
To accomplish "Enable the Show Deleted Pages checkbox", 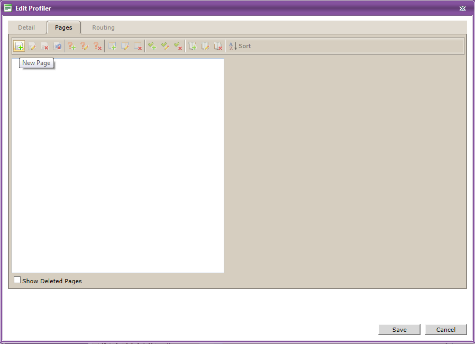I will click(x=17, y=280).
